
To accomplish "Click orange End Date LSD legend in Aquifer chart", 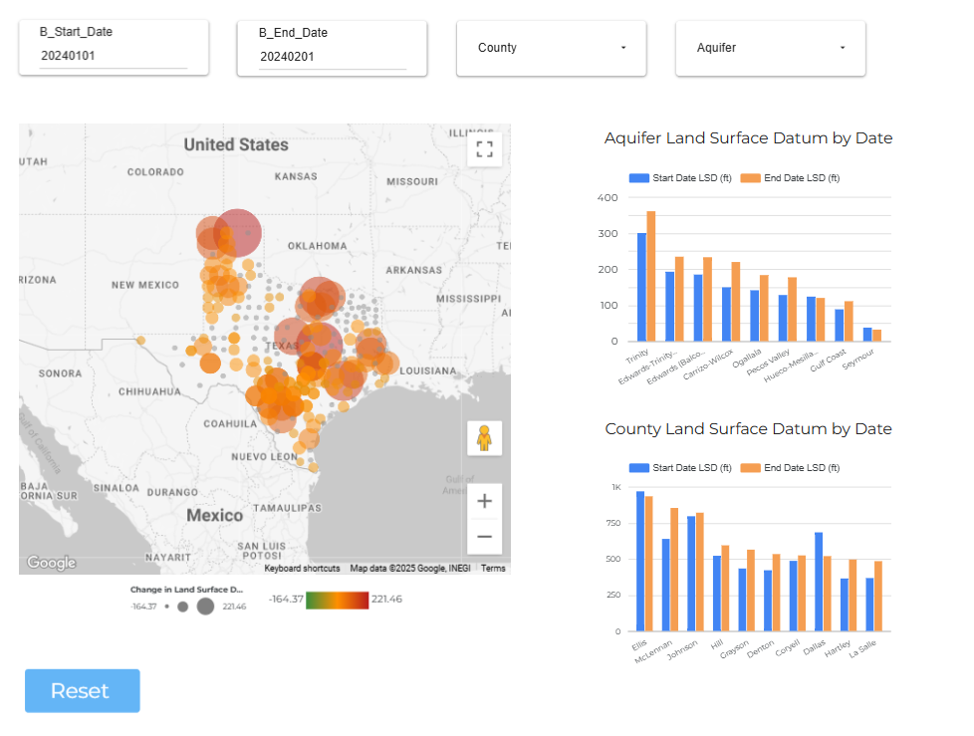I will coord(790,178).
